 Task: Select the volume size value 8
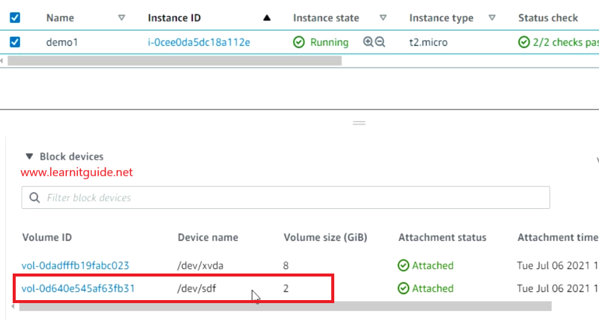click(x=286, y=266)
